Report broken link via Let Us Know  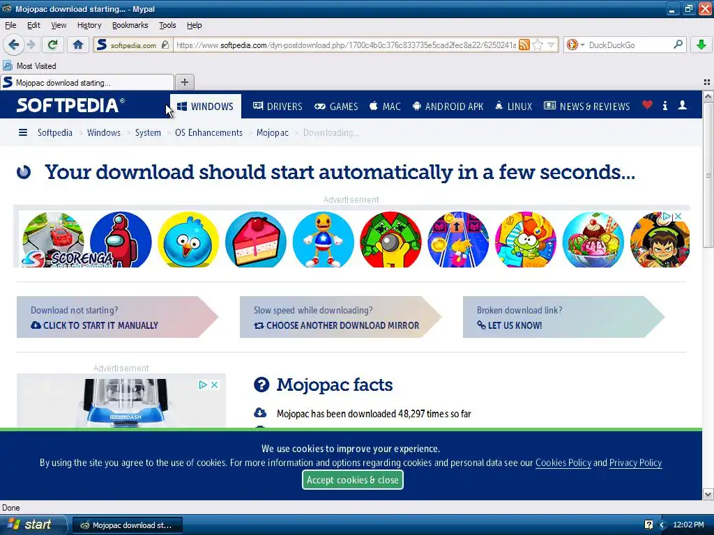point(563,317)
